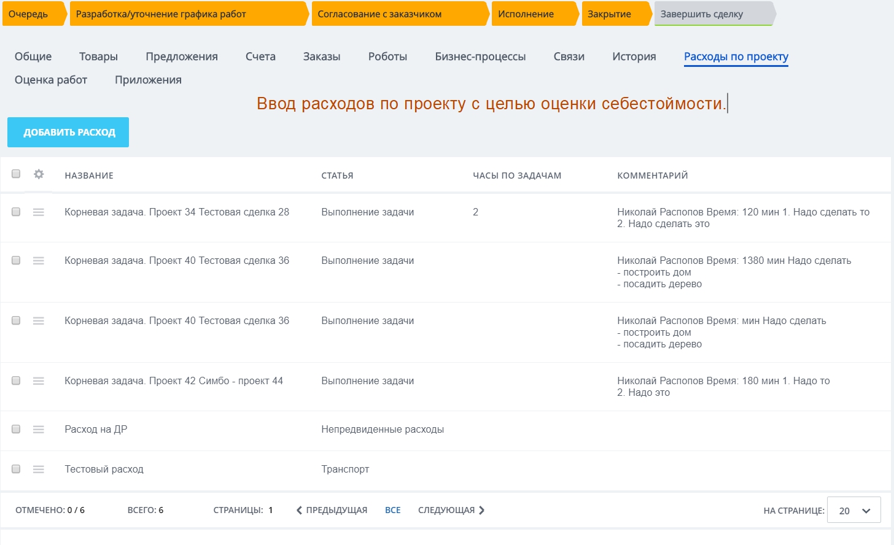
Task: Sort by Часы по задачам column header
Action: coord(517,176)
